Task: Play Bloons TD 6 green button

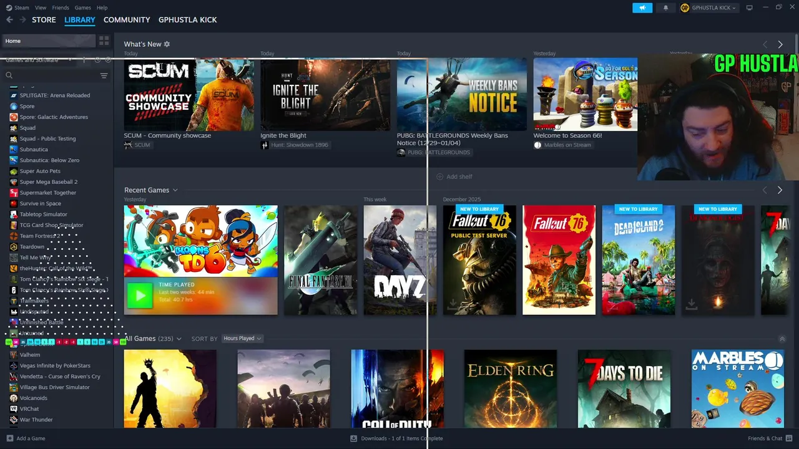Action: click(140, 296)
